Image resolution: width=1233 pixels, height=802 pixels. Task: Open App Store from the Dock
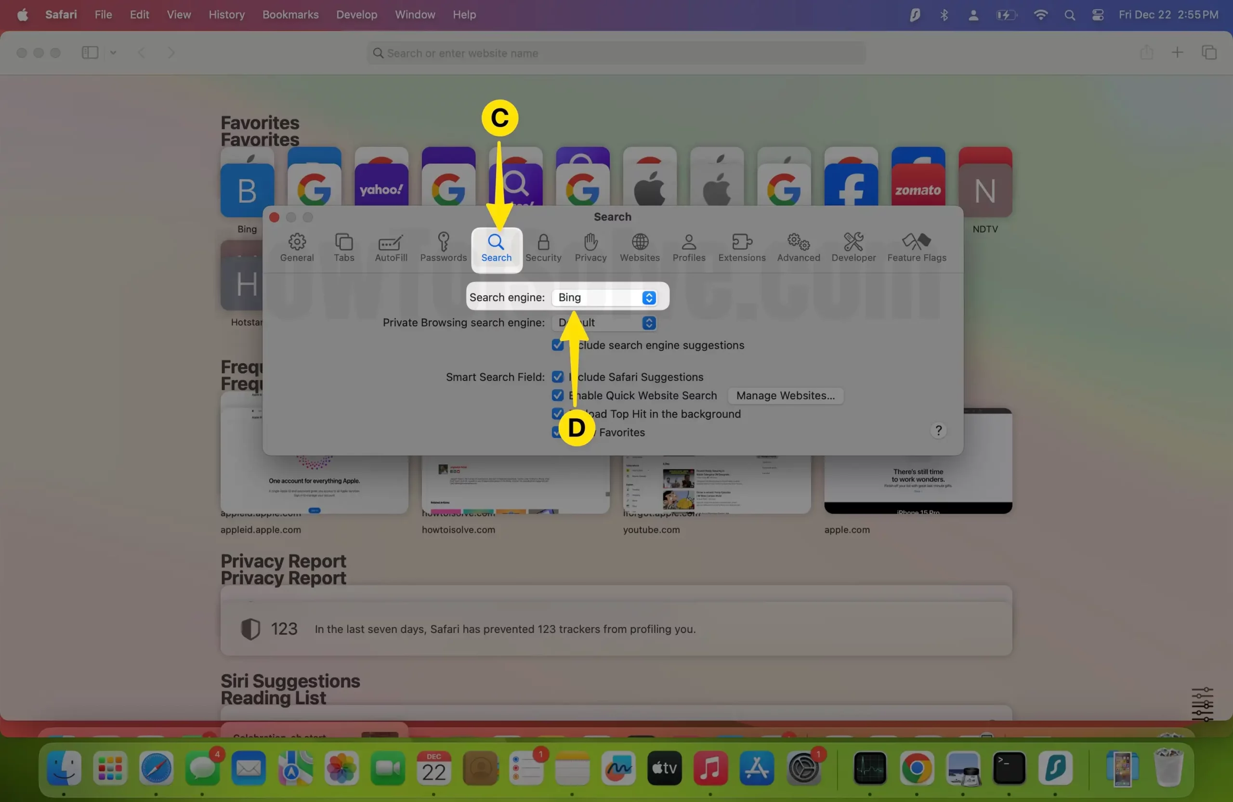[x=756, y=768]
